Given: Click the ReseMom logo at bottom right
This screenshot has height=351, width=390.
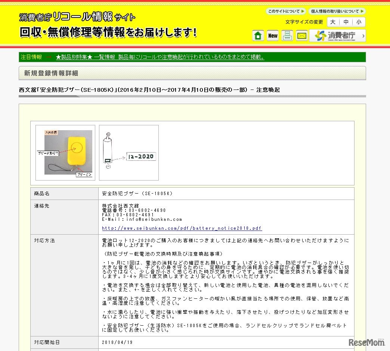Looking at the screenshot, I should click(366, 342).
